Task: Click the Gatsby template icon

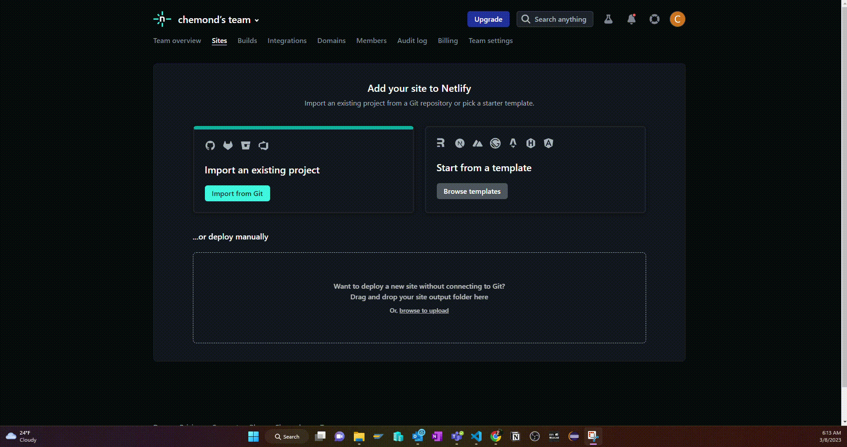Action: 495,143
